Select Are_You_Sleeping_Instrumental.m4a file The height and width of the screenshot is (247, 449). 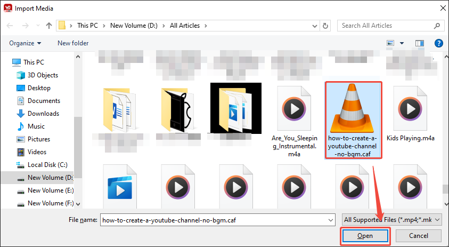click(294, 122)
